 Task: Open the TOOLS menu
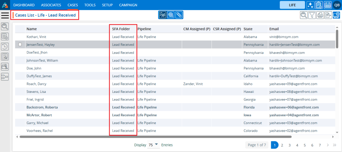coord(90,5)
